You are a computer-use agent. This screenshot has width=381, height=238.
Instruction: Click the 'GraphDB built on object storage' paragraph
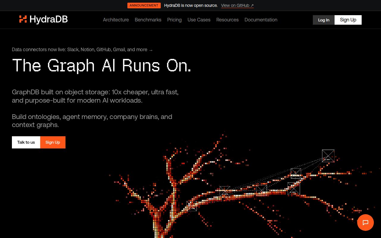point(95,96)
